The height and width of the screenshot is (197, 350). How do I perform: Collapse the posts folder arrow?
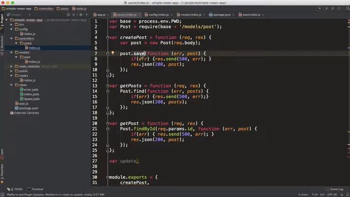click(16, 43)
